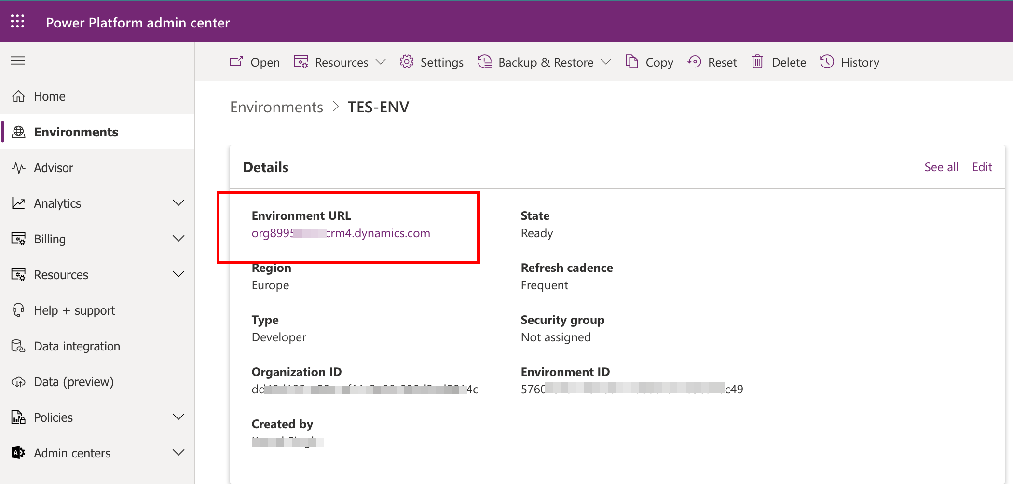Expand the Admin centers chevron
Viewport: 1013px width, 484px height.
(178, 452)
